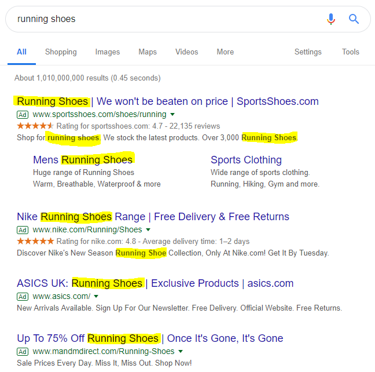Open the Mens Running Shoes sitelink
This screenshot has width=375, height=372.
83,160
